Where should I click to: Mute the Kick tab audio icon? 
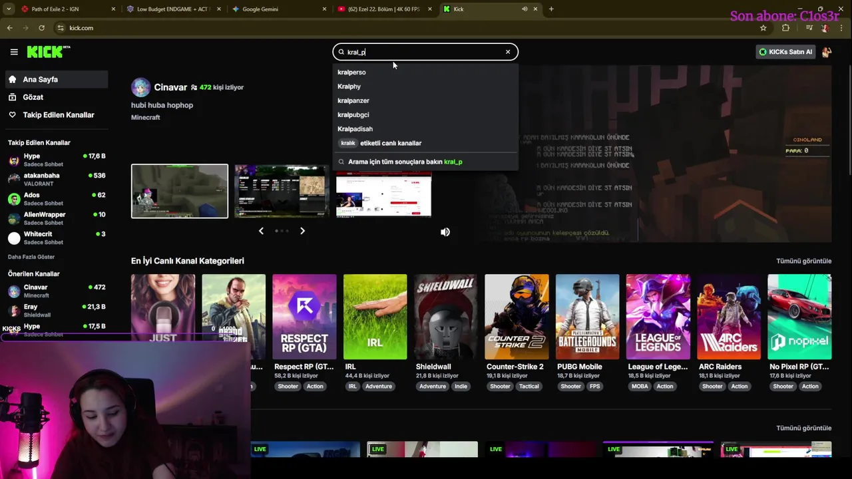point(525,9)
